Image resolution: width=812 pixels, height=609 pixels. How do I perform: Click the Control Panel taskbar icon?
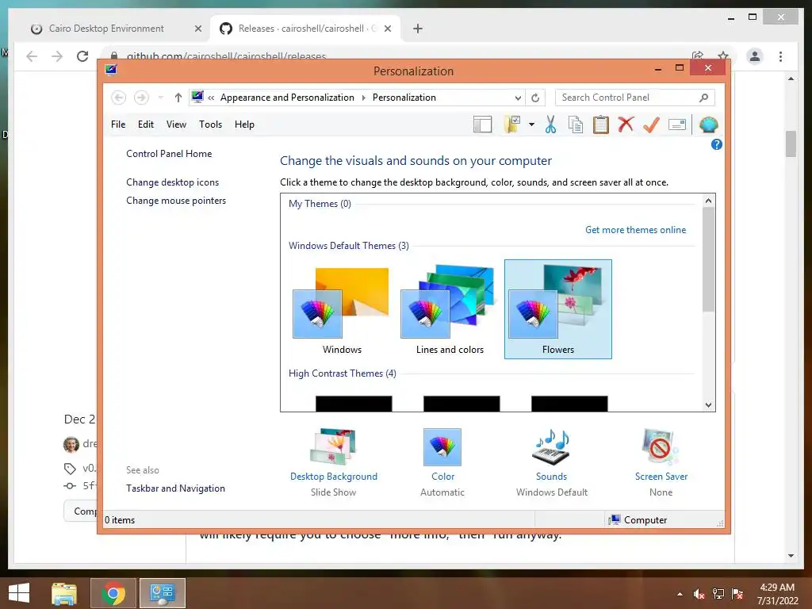pyautogui.click(x=162, y=593)
